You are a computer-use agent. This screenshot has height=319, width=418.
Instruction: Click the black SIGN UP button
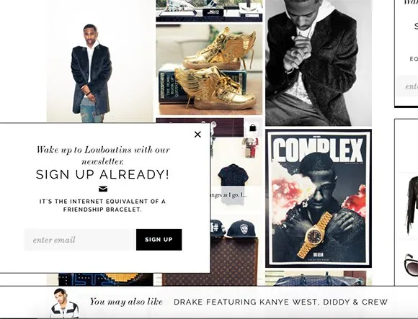(159, 240)
